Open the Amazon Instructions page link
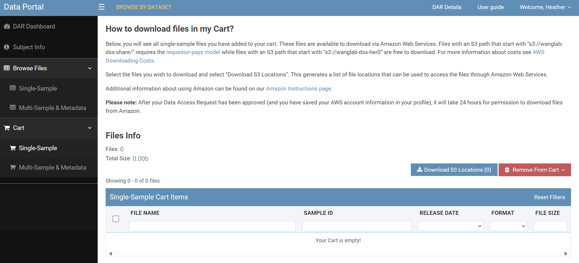The height and width of the screenshot is (263, 579). pyautogui.click(x=298, y=89)
